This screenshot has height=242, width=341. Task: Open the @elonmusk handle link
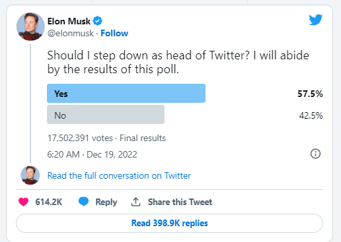tap(71, 34)
